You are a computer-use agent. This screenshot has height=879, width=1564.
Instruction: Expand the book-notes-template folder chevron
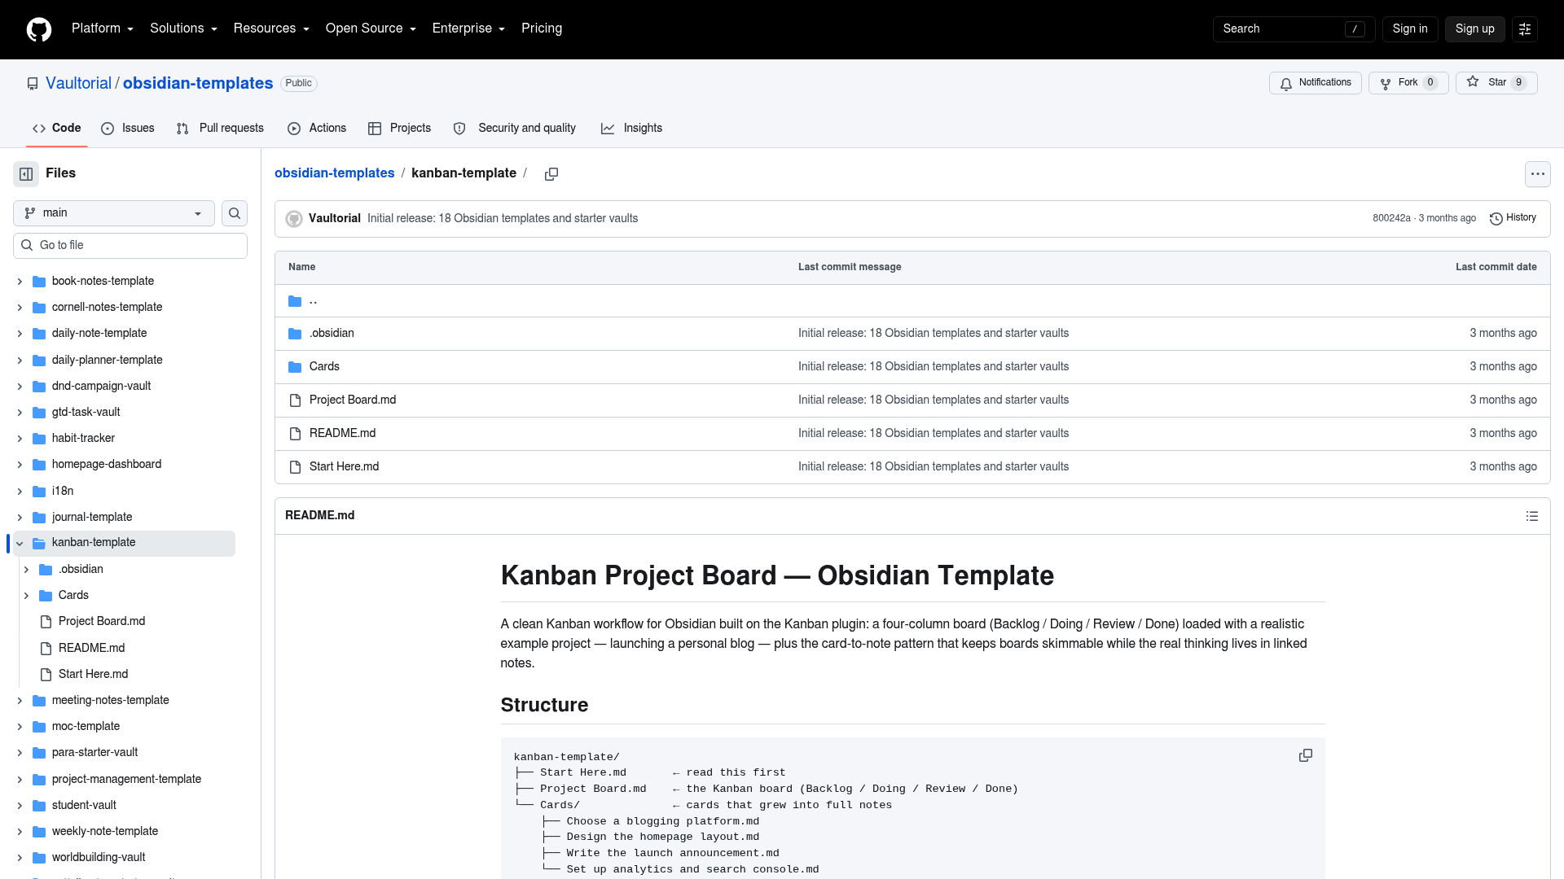[x=20, y=282]
